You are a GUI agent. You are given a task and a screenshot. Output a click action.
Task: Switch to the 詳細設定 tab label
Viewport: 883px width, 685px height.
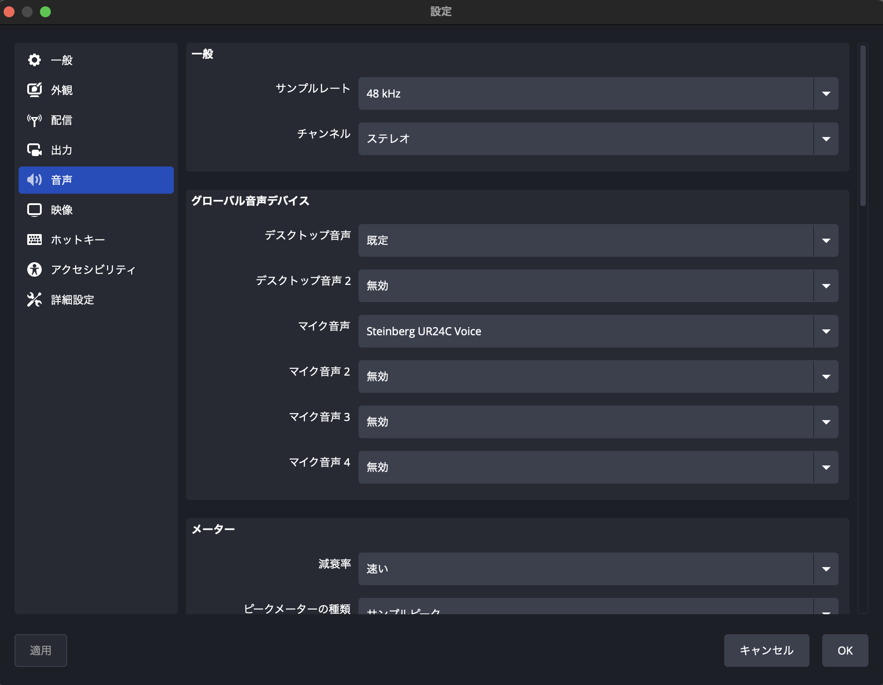(x=73, y=299)
